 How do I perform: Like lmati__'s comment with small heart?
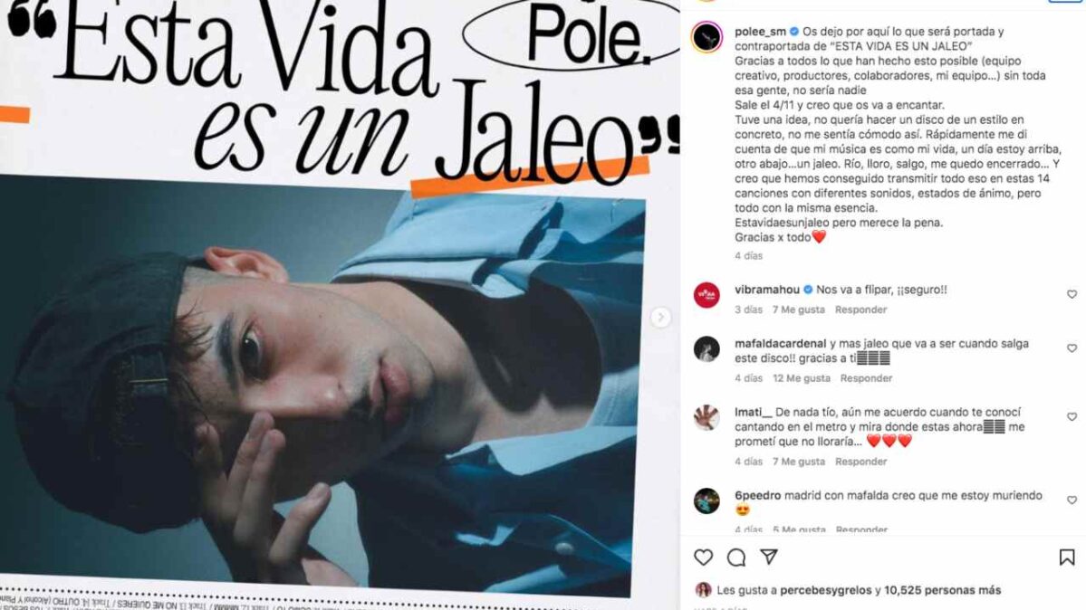[1072, 417]
